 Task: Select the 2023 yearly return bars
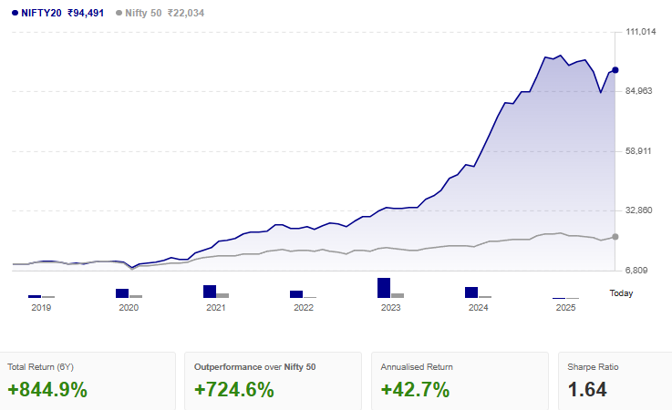pos(391,288)
